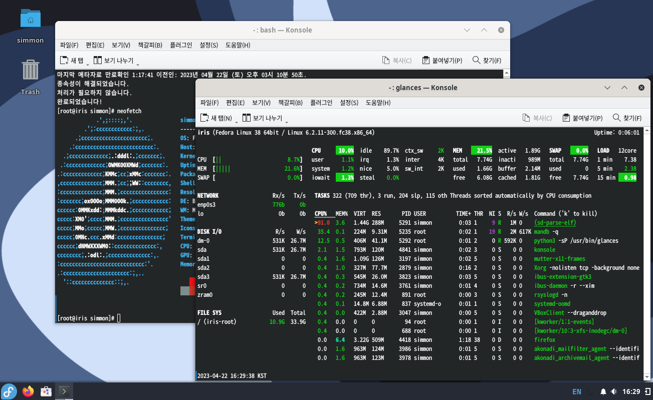653x400 pixels.
Task: Click the EN input method indicator
Action: pos(577,391)
